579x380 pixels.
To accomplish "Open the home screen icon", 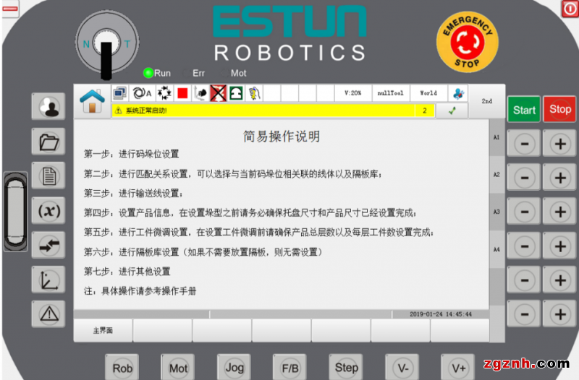I will tap(93, 101).
